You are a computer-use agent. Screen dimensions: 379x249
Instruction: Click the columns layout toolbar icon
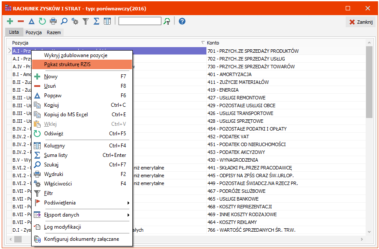[107, 21]
